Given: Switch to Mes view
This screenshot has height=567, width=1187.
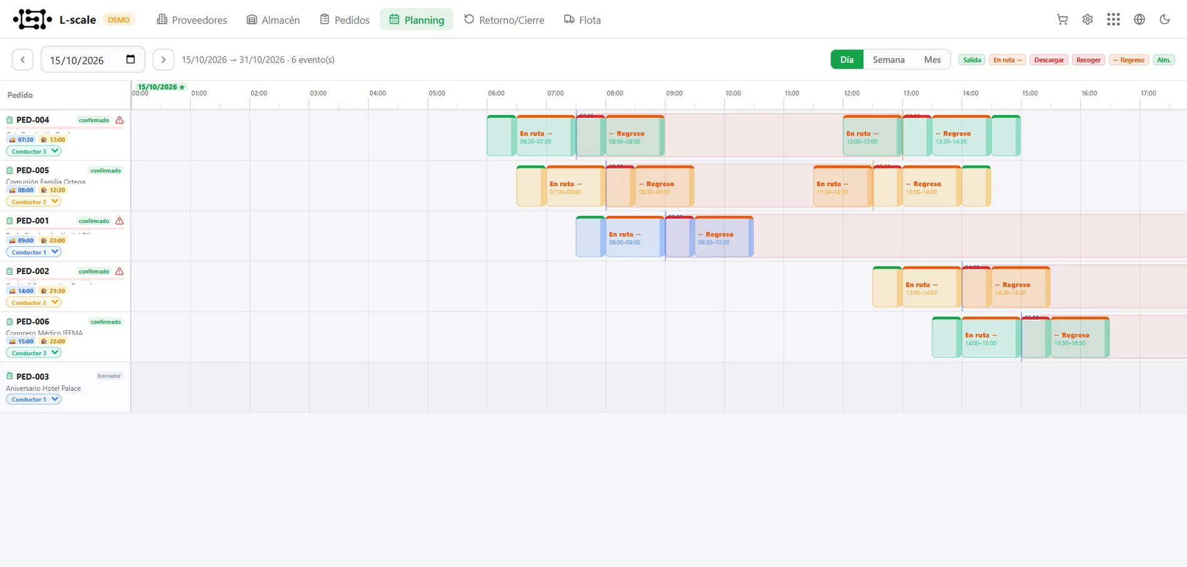Looking at the screenshot, I should (x=932, y=59).
